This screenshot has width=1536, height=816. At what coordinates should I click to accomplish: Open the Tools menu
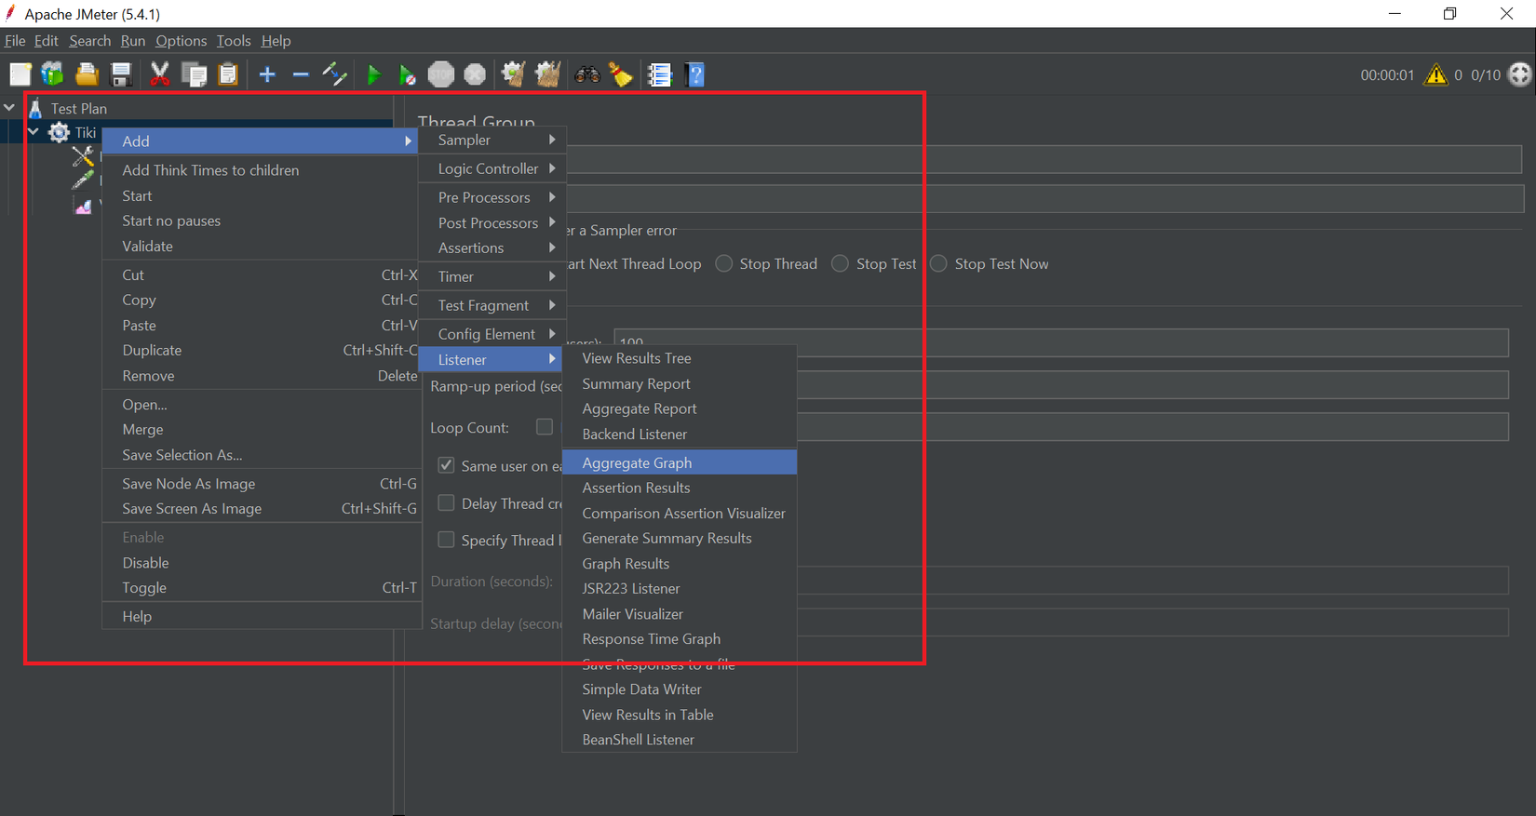[234, 41]
